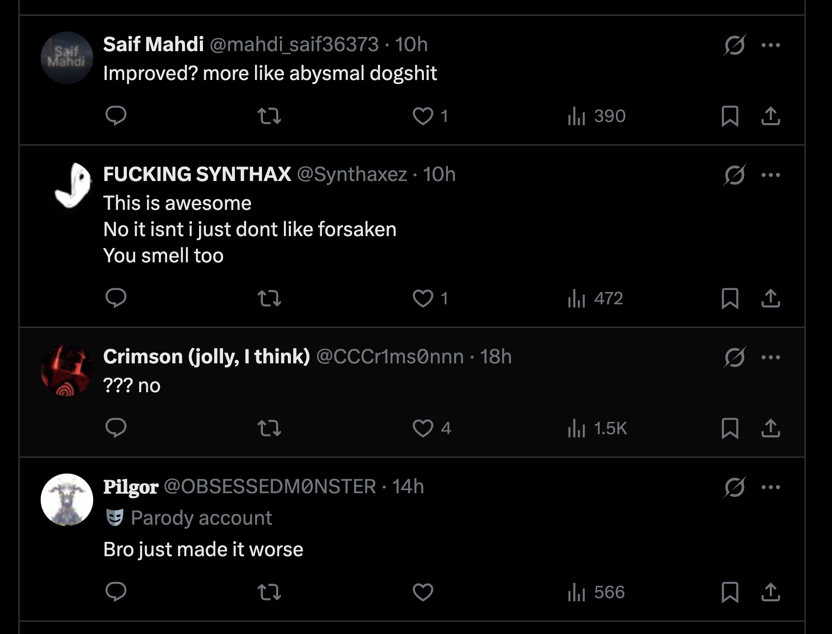Screen dimensions: 832x634
Task: Open Pilgor's goat profile picture
Action: [x=67, y=500]
